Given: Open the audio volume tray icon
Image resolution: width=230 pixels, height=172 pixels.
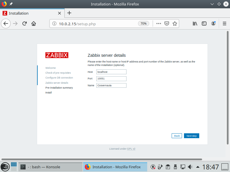Looking at the screenshot, I should point(190,167).
